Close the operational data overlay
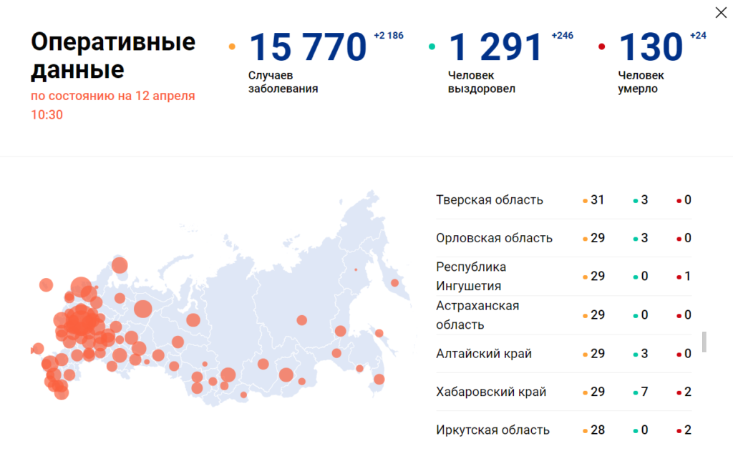The image size is (733, 466). click(720, 12)
